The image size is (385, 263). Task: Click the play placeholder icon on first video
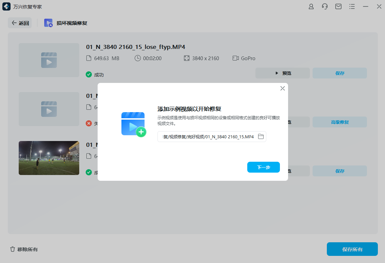point(49,60)
